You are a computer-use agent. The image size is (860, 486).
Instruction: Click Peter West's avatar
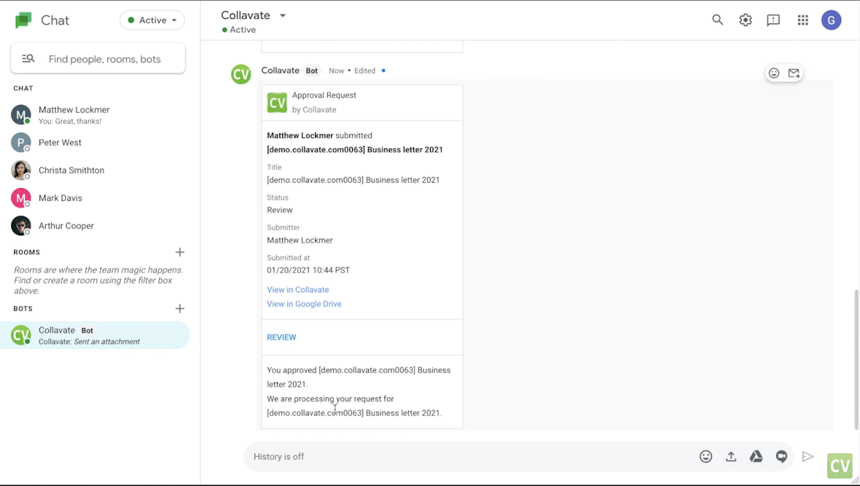pos(21,143)
